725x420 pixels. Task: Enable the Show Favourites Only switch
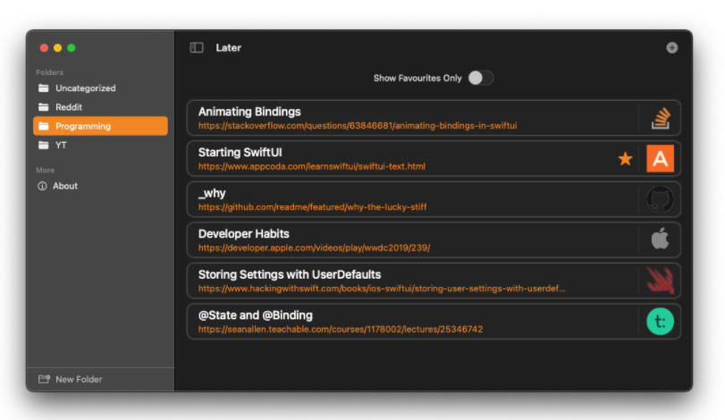coord(481,78)
